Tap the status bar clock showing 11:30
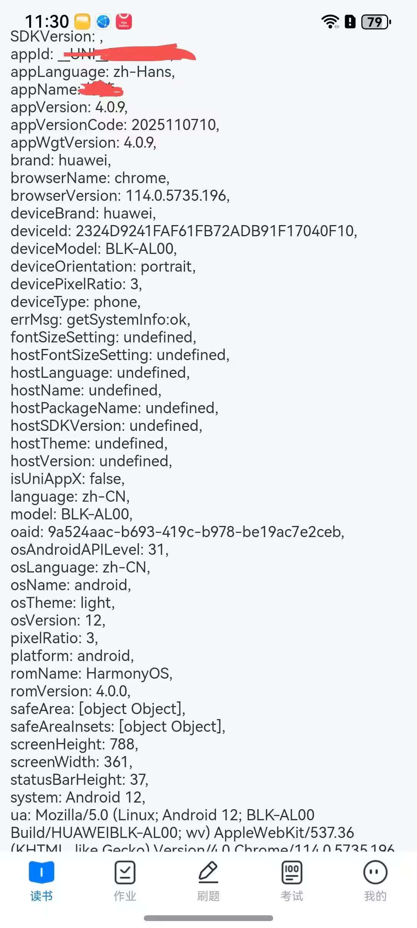The width and height of the screenshot is (417, 928). (x=47, y=22)
